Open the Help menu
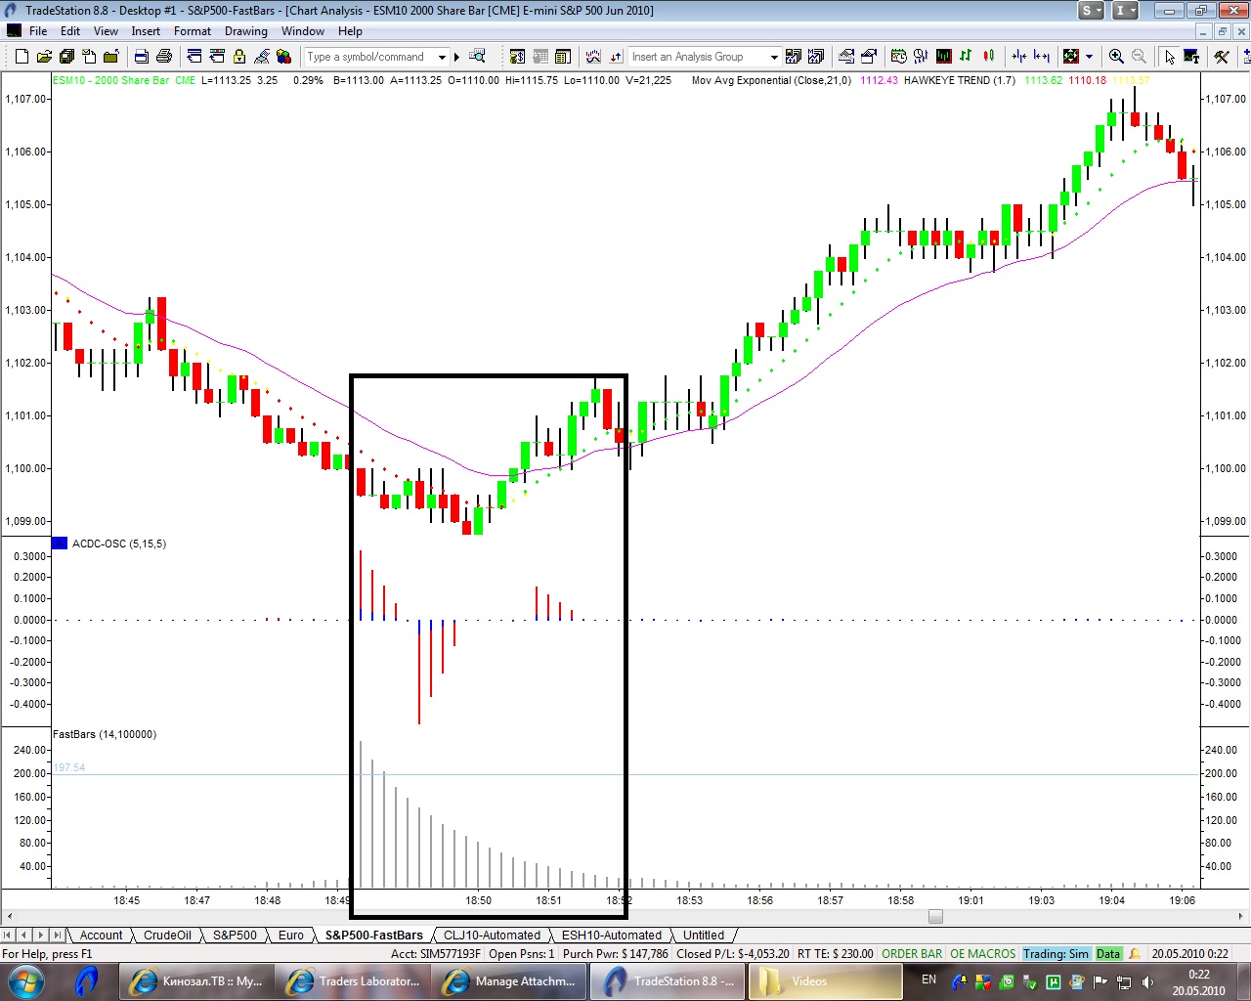The height and width of the screenshot is (1001, 1251). point(350,31)
